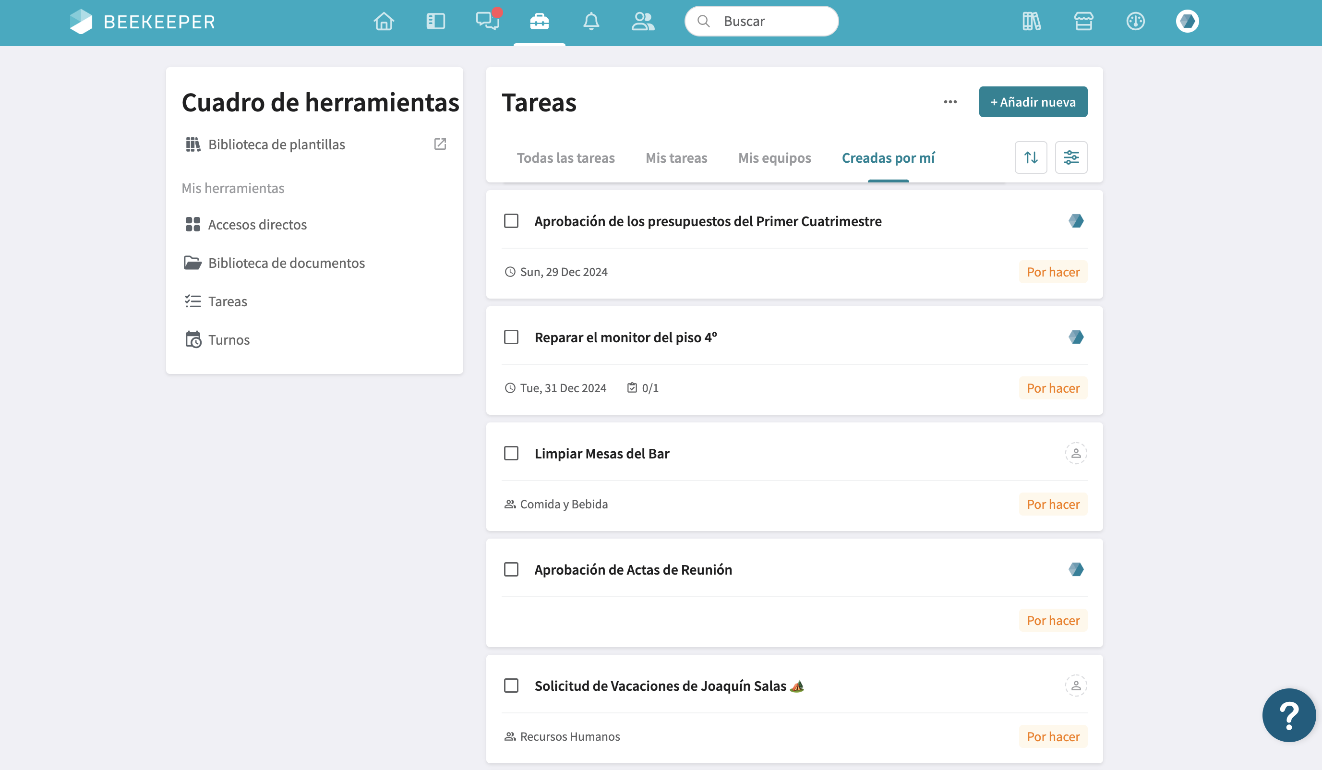Image resolution: width=1322 pixels, height=770 pixels.
Task: Switch to Todas las tareas tab
Action: coord(565,158)
